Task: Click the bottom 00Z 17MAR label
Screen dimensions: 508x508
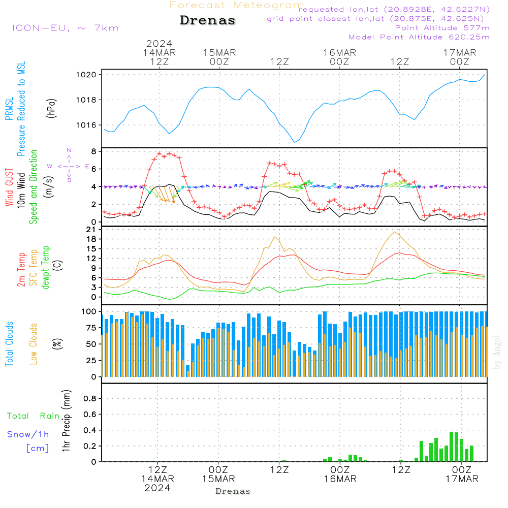Action: pos(462,474)
